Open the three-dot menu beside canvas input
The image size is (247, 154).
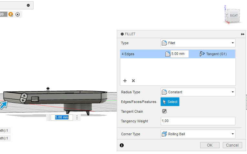point(77,118)
